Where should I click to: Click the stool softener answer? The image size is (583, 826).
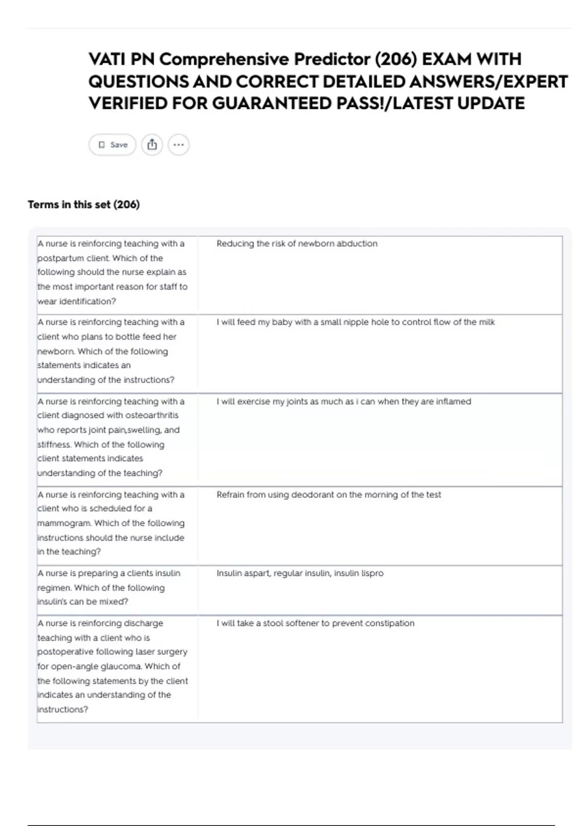pos(316,623)
